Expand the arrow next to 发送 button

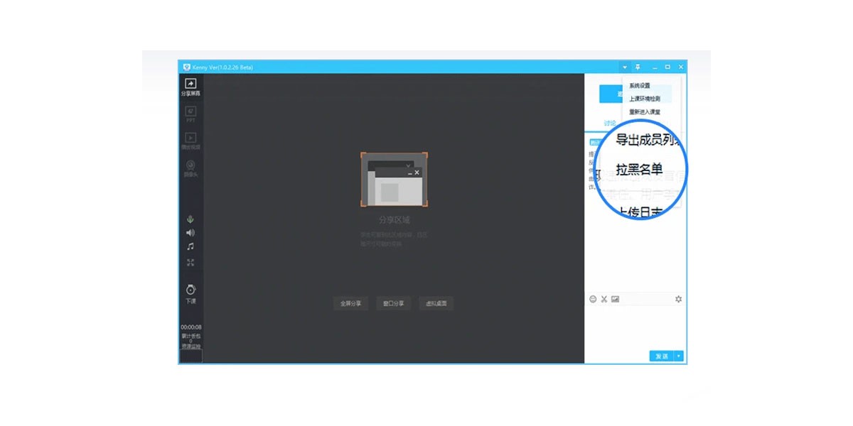pyautogui.click(x=680, y=356)
